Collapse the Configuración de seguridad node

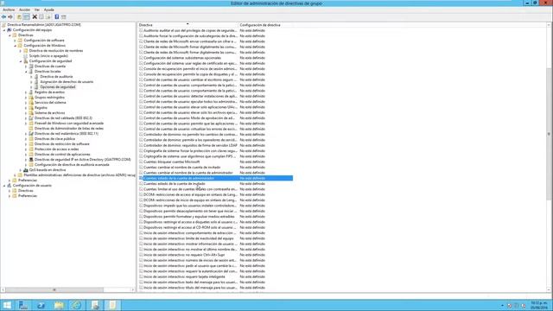(21, 61)
